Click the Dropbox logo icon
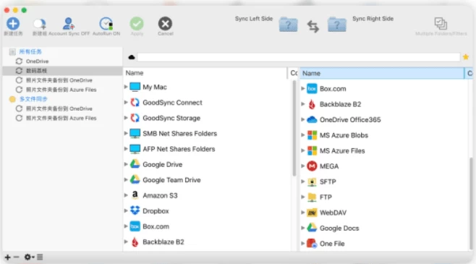Screen dimensions: 476x264 tap(135, 210)
